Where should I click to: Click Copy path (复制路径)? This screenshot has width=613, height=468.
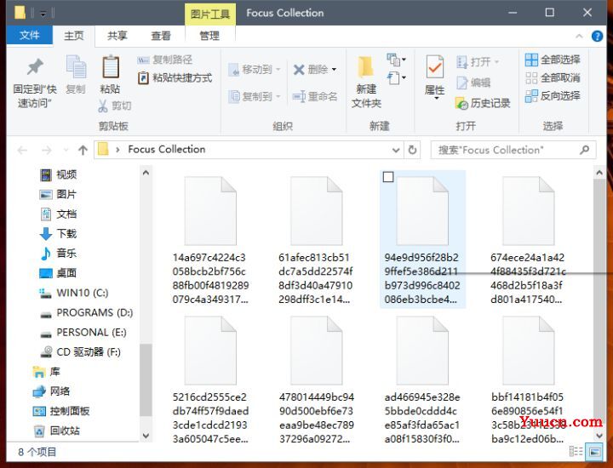164,60
